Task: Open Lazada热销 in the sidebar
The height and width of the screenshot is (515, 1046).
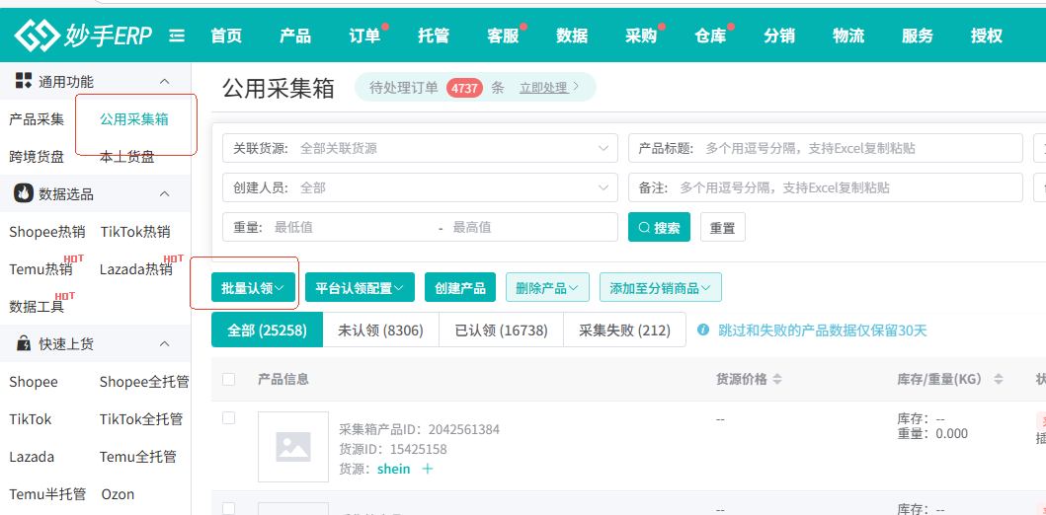Action: (136, 269)
